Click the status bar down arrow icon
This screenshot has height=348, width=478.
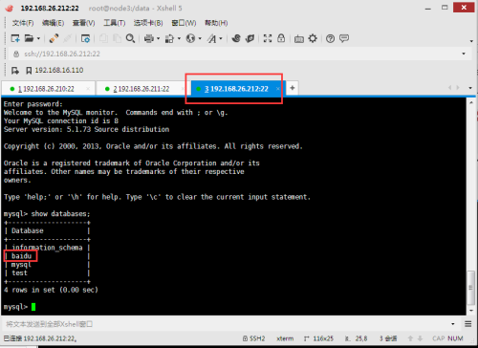click(x=420, y=338)
